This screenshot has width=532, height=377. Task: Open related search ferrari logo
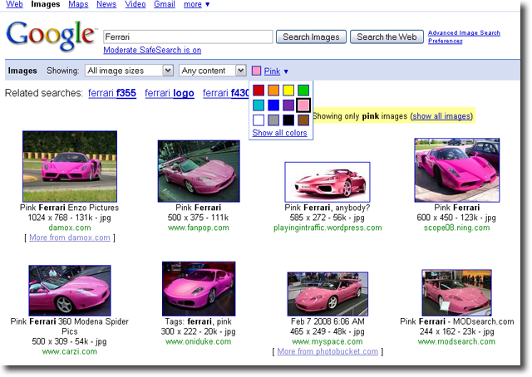(x=170, y=93)
